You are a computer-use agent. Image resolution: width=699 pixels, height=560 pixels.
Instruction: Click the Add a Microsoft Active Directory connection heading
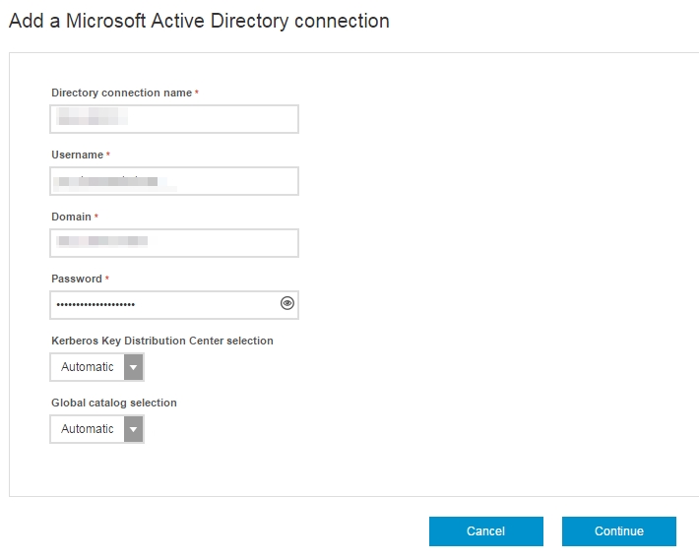(x=199, y=21)
